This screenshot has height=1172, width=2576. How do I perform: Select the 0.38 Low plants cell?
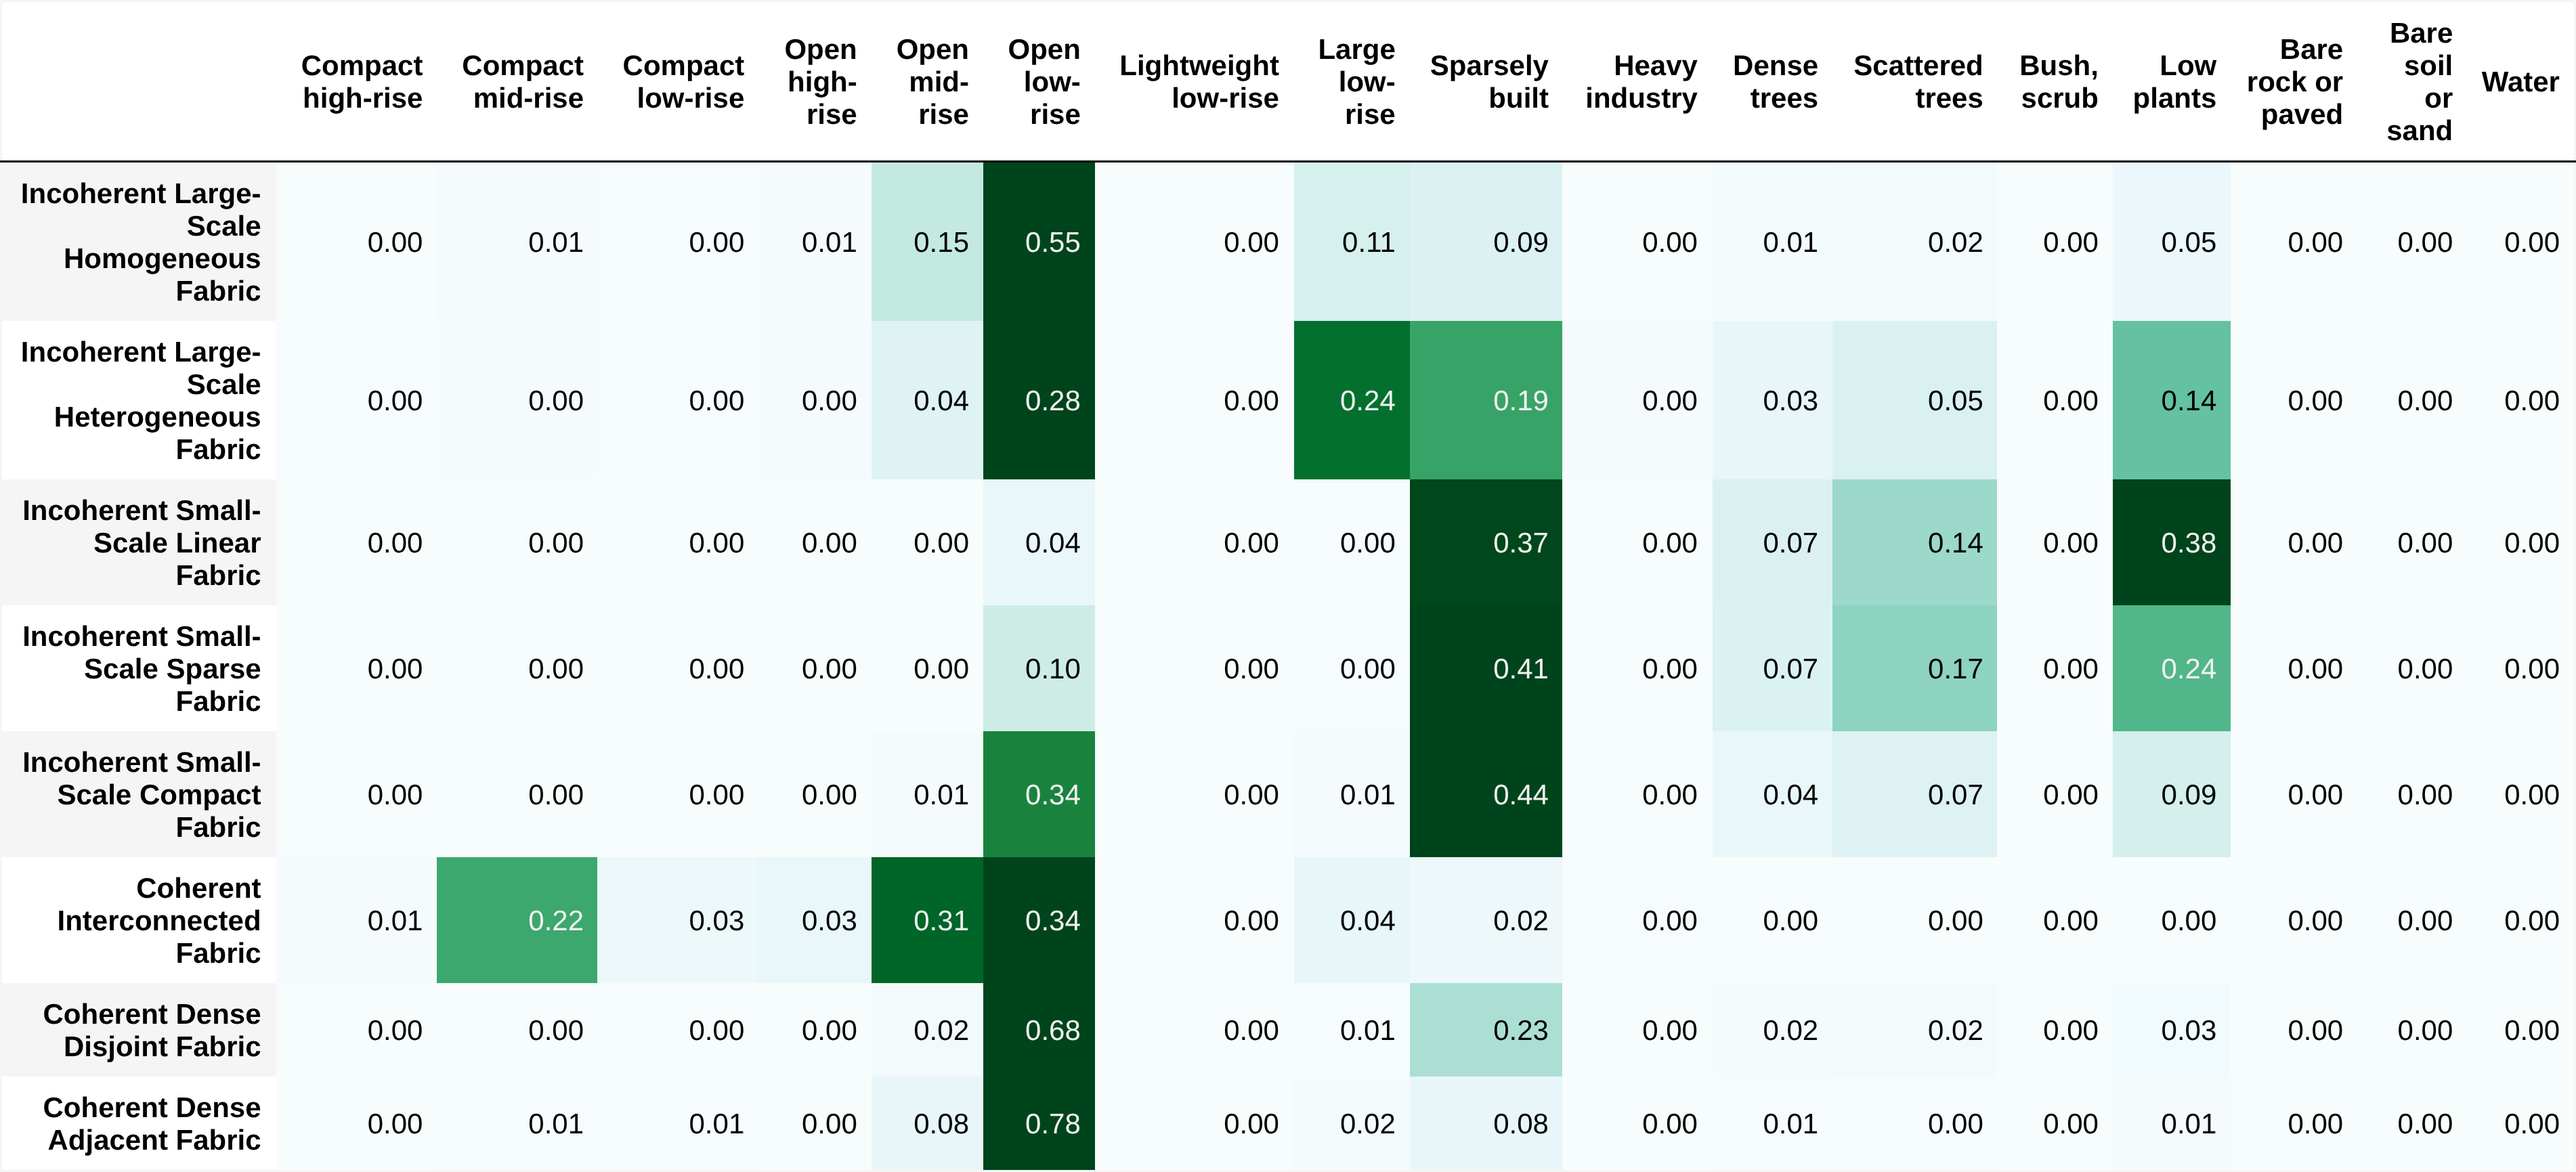pyautogui.click(x=2172, y=542)
